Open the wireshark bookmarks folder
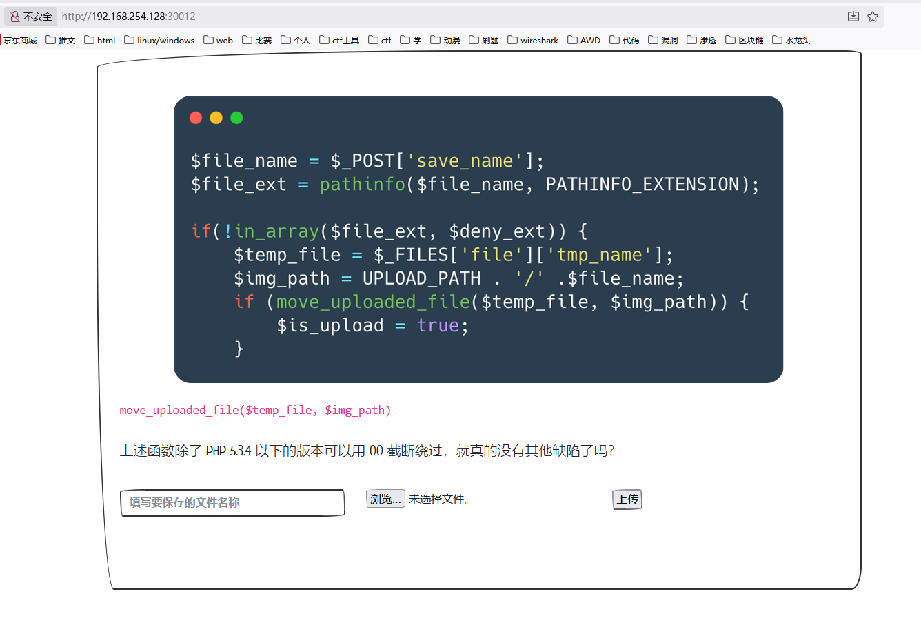The height and width of the screenshot is (618, 921). point(533,41)
